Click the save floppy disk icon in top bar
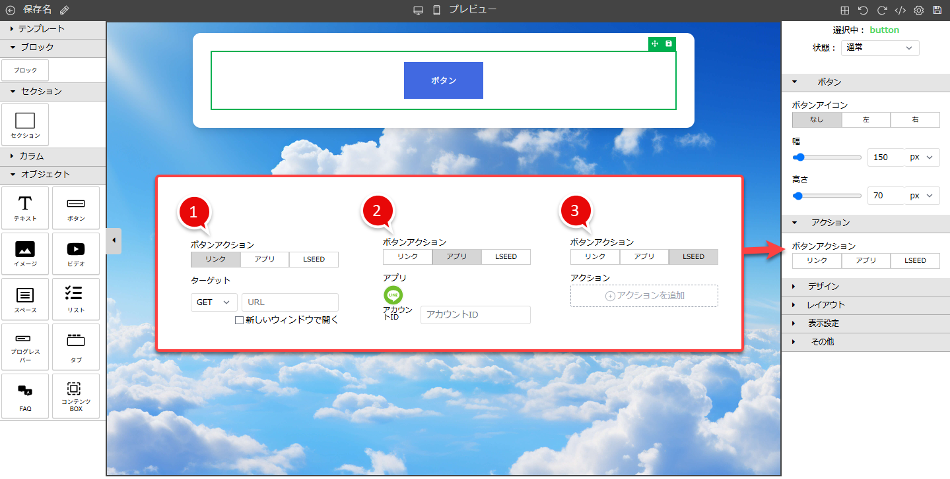This screenshot has width=950, height=479. pyautogui.click(x=937, y=10)
